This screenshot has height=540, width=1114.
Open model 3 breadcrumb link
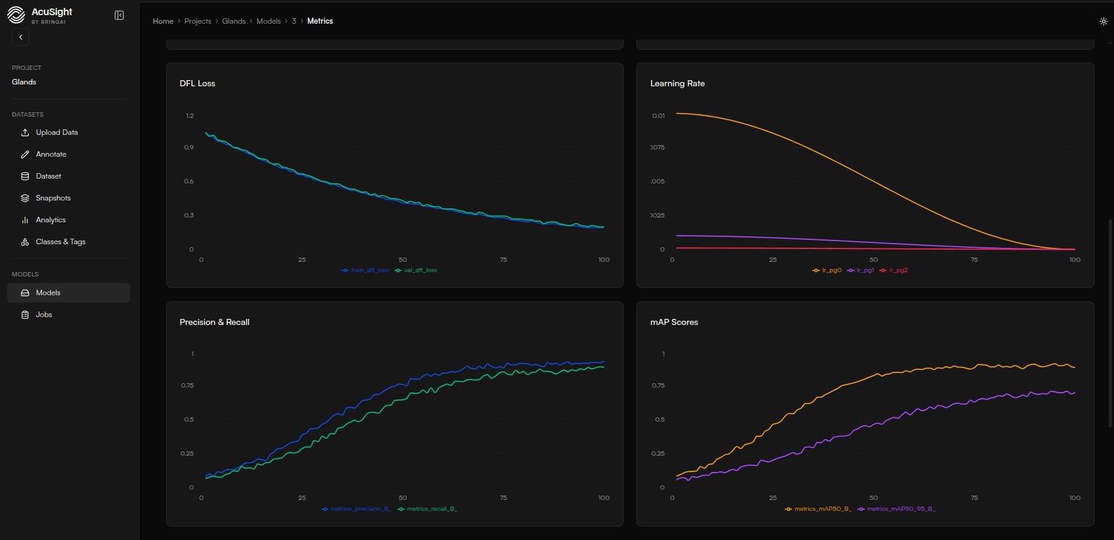tap(294, 21)
